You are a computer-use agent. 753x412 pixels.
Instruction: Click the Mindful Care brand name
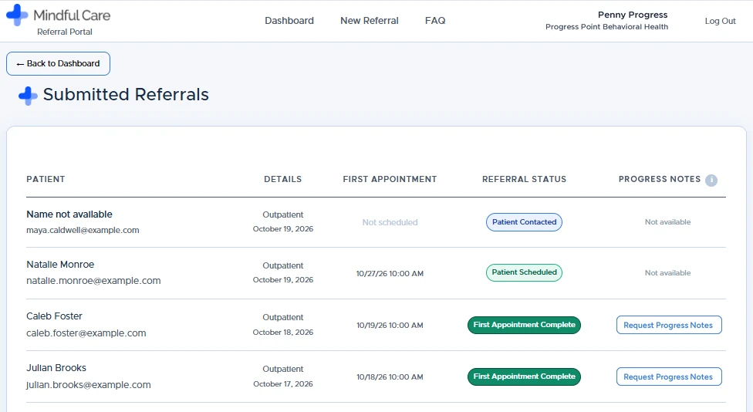click(x=72, y=15)
